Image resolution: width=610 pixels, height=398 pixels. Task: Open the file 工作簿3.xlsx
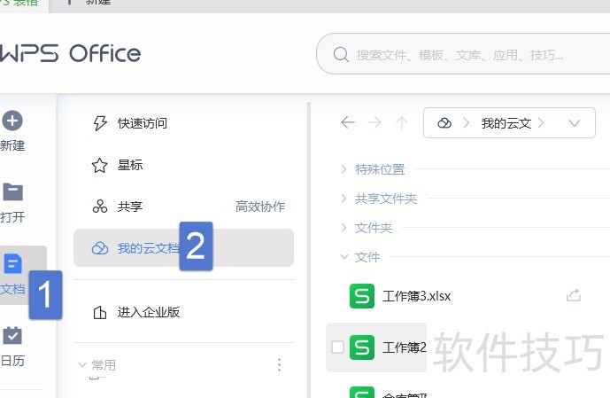click(417, 296)
